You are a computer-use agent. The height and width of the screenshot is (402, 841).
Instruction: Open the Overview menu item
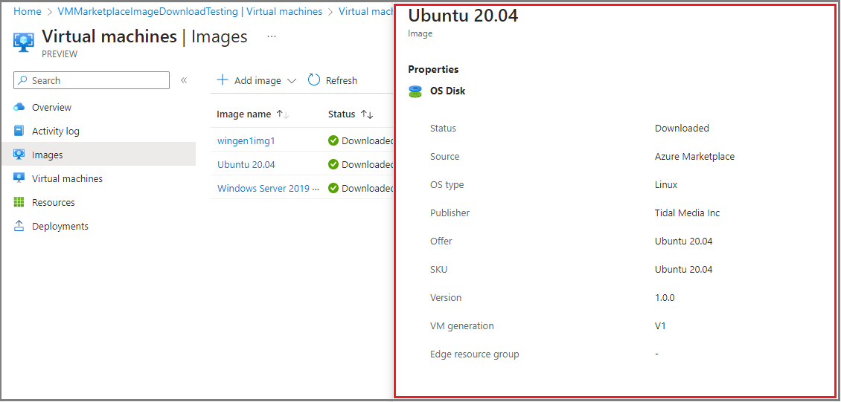(x=51, y=107)
